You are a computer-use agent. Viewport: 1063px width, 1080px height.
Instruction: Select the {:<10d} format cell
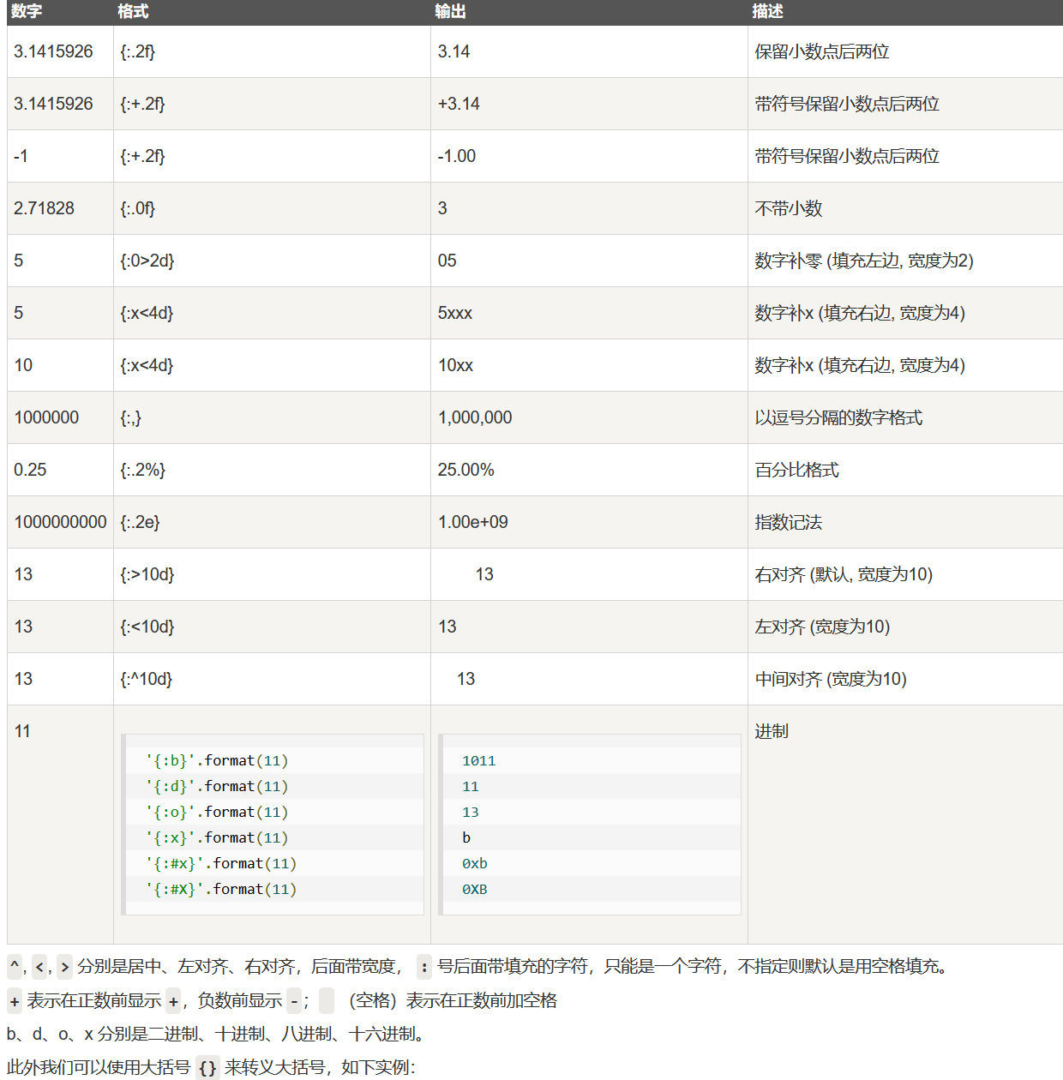pyautogui.click(x=272, y=627)
